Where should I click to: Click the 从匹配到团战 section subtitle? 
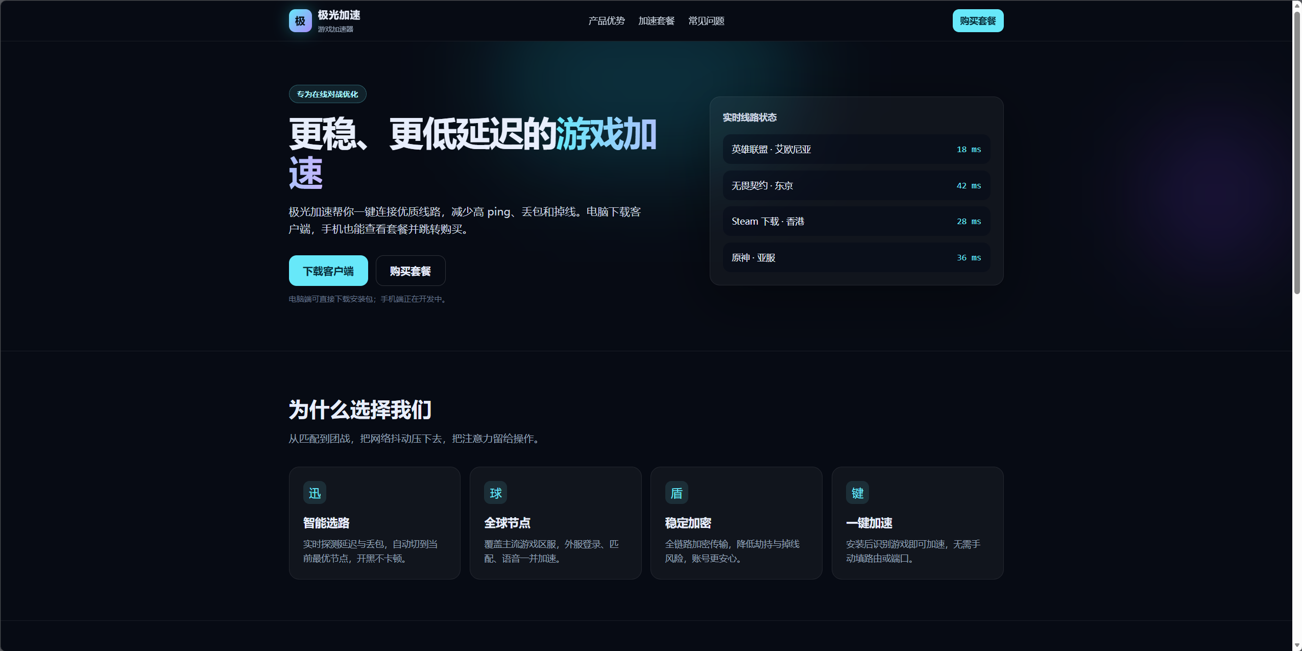(415, 439)
